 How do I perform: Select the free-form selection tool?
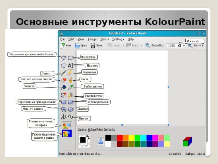(x=64, y=58)
